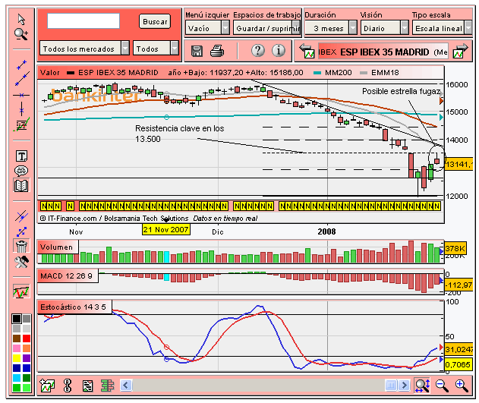This screenshot has width=479, height=403.
Task: Select the trend chart analysis tool icon
Action: tap(21, 125)
